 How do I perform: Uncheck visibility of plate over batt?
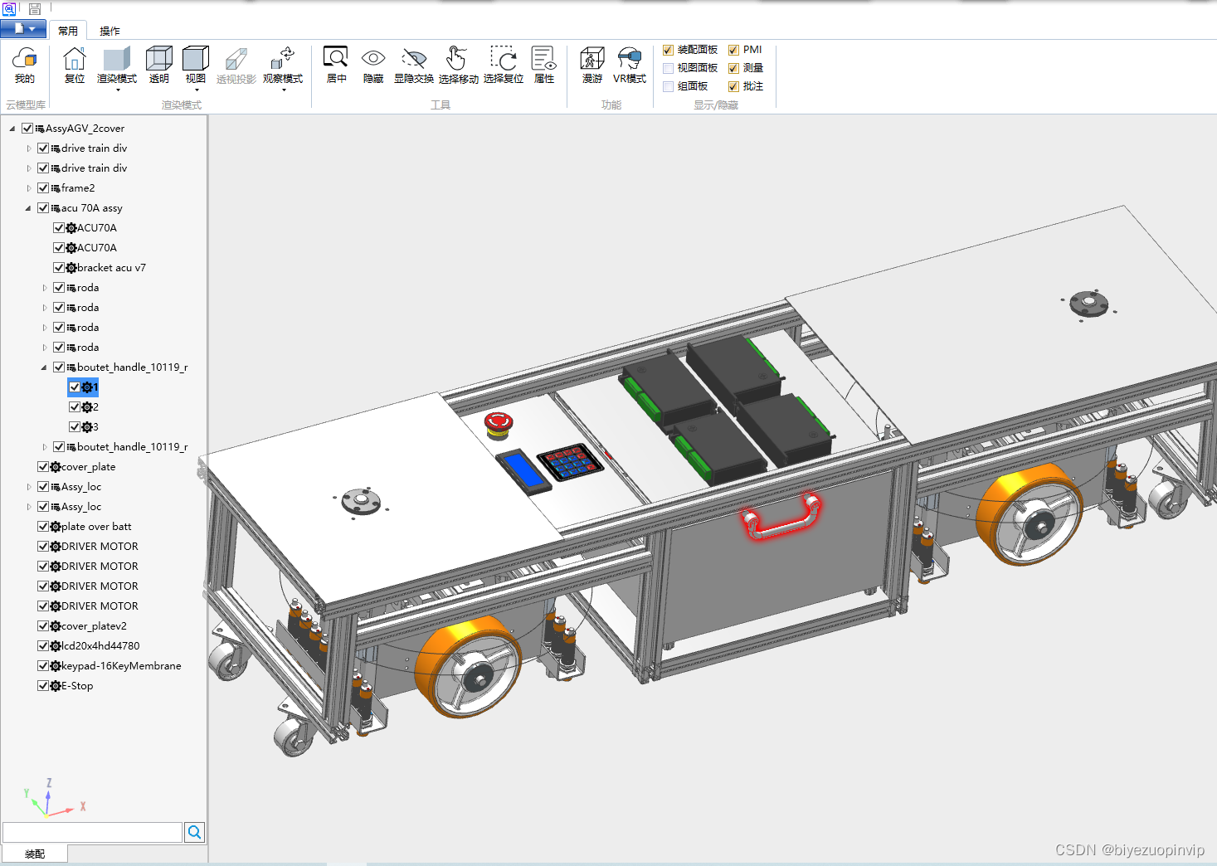tap(43, 527)
